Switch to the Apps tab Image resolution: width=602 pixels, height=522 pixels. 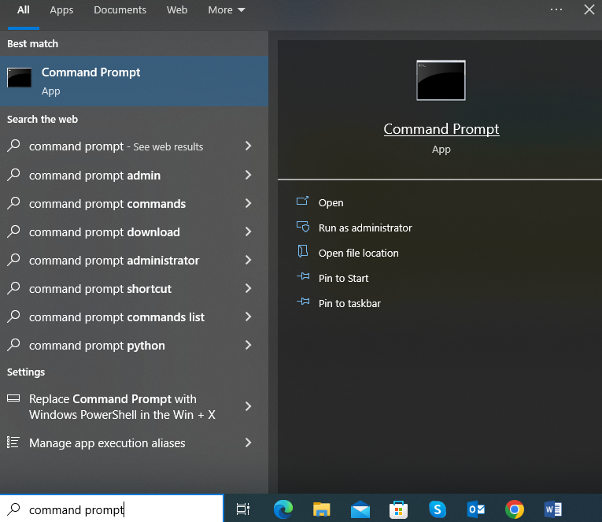[61, 10]
